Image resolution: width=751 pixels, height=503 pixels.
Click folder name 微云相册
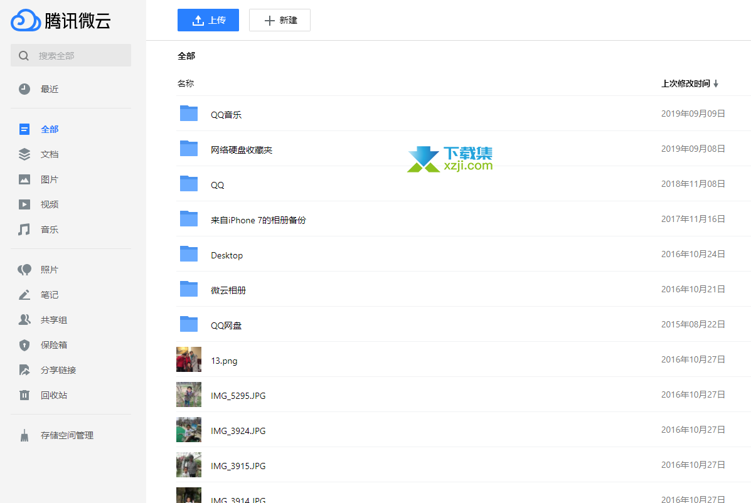(228, 290)
